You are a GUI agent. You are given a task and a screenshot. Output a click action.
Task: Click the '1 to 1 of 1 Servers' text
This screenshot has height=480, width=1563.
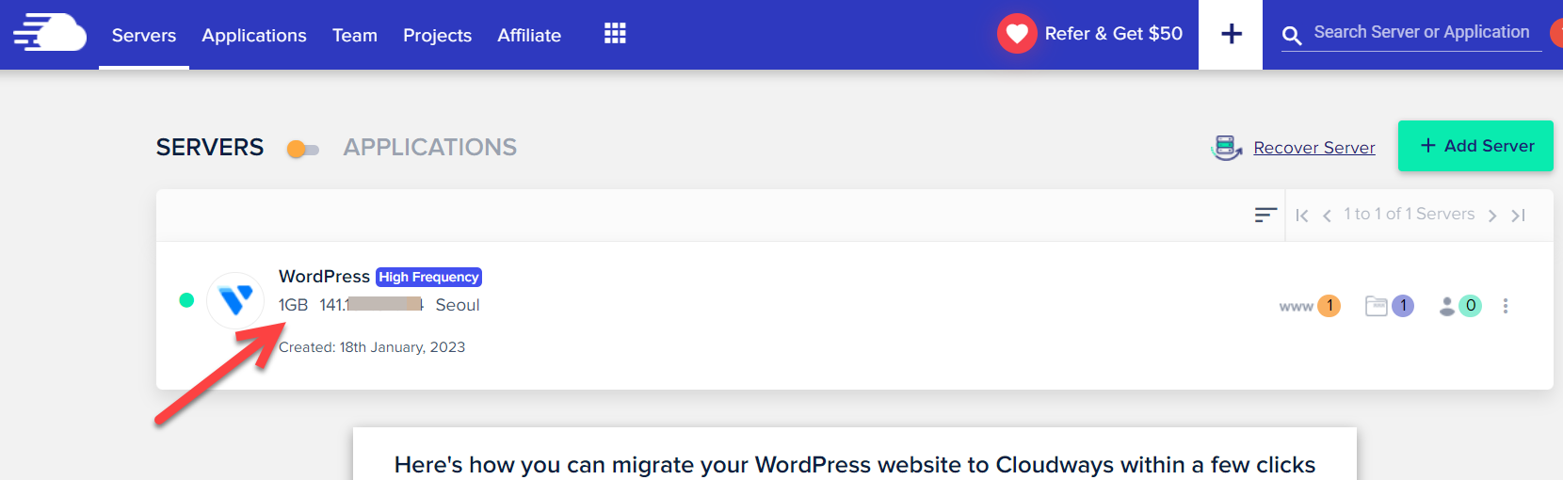point(1409,214)
